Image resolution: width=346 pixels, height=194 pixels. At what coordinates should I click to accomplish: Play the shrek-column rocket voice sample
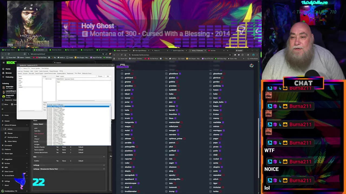(x=210, y=159)
